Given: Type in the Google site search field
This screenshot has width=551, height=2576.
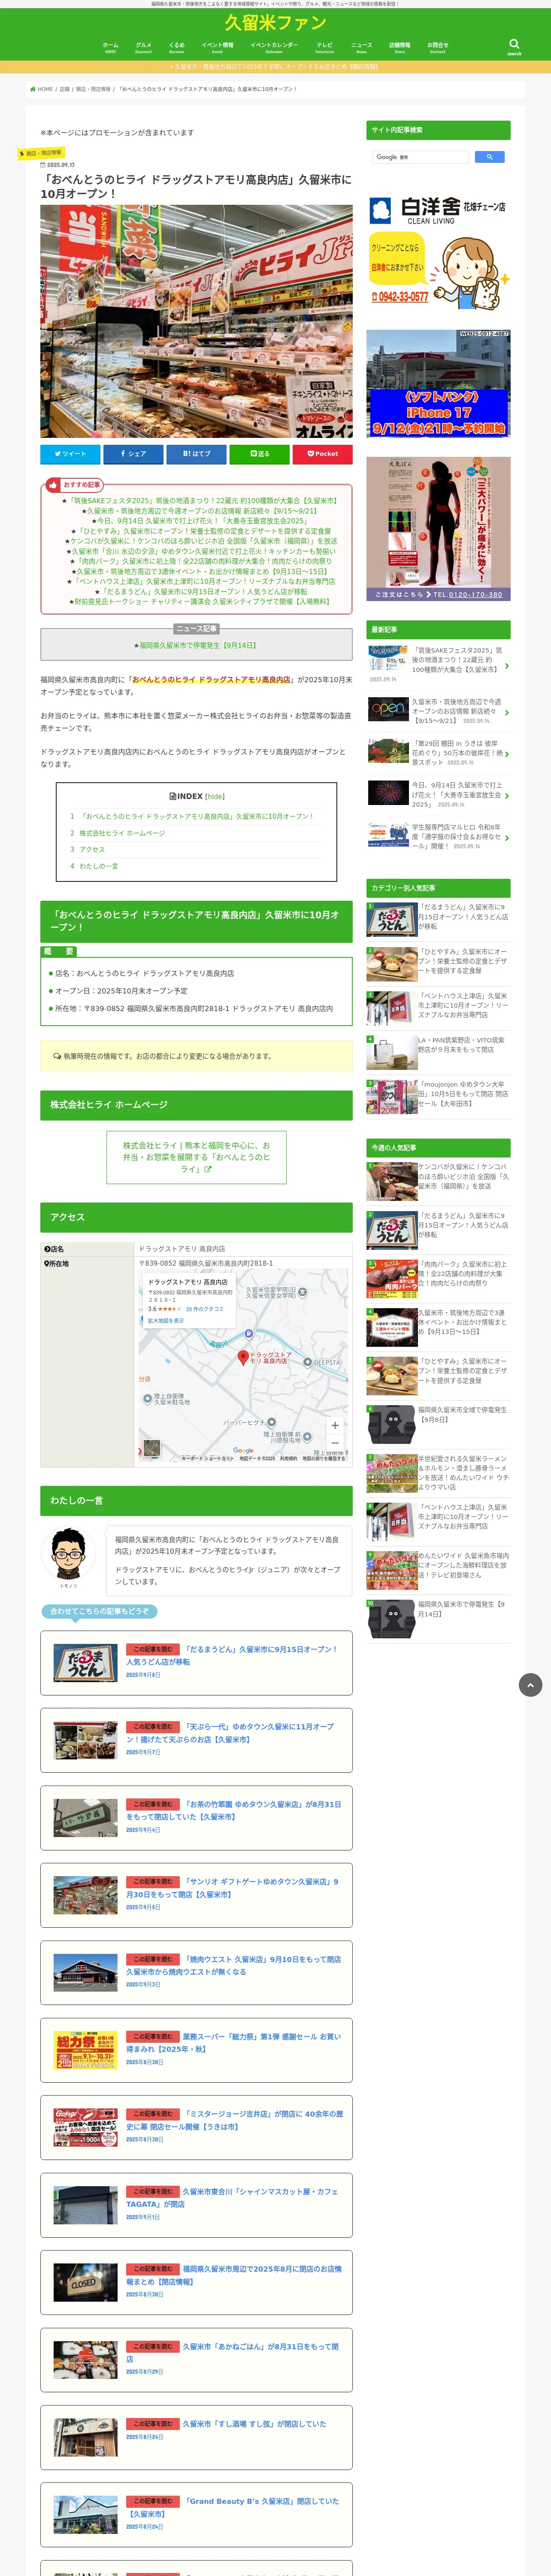Looking at the screenshot, I should pyautogui.click(x=421, y=157).
